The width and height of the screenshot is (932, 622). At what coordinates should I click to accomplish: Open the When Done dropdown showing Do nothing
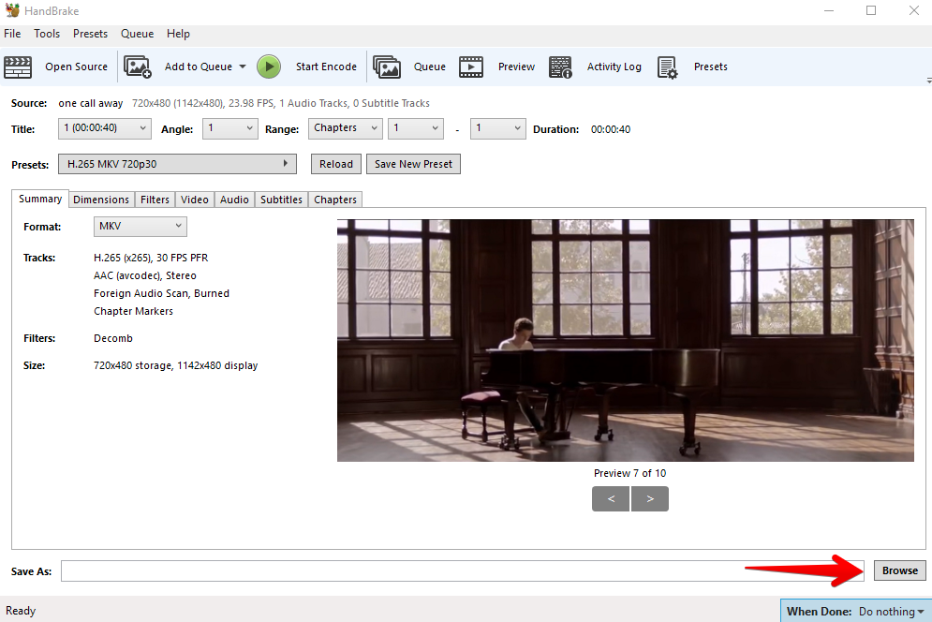[856, 612]
